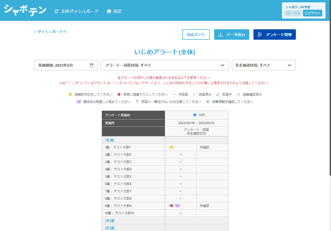The width and height of the screenshot is (331, 231).
Task: Open the 1年1組 class link
Action: click(x=109, y=140)
